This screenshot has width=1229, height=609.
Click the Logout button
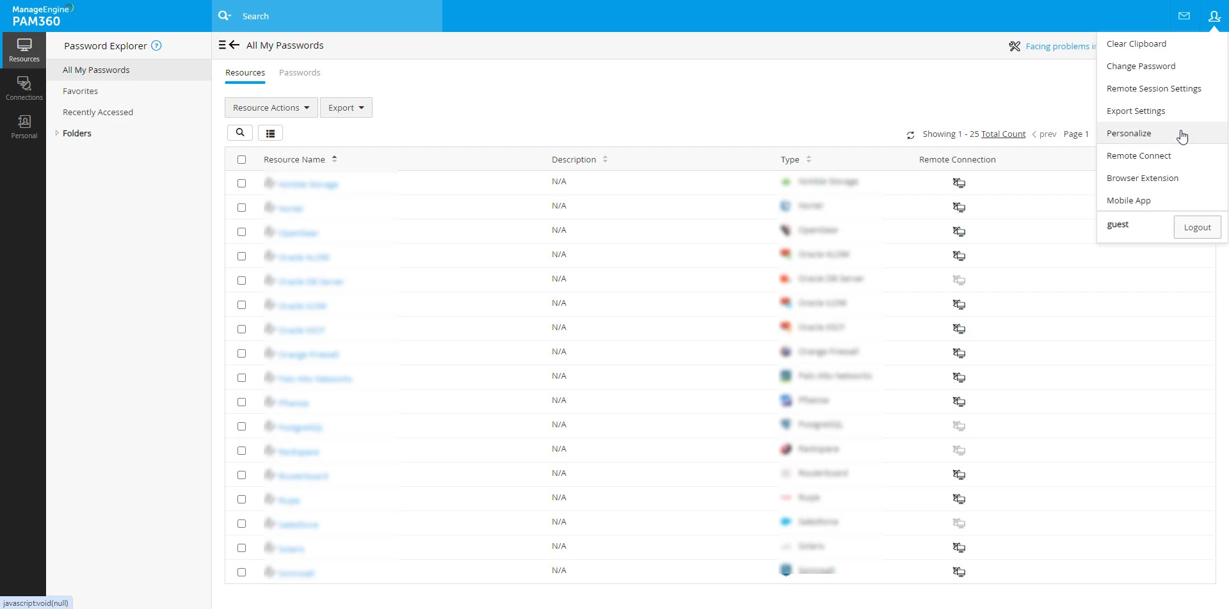[x=1197, y=227]
